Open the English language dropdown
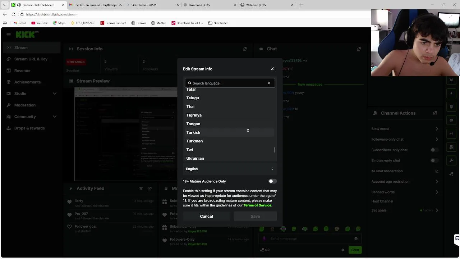This screenshot has height=259, width=460. (x=230, y=169)
